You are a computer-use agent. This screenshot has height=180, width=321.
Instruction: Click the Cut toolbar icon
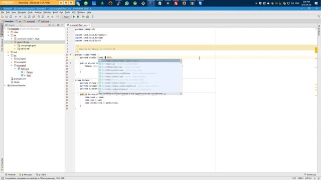25,16
